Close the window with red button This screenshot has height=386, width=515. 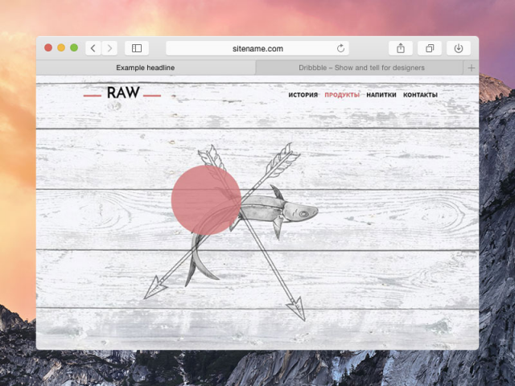(48, 48)
